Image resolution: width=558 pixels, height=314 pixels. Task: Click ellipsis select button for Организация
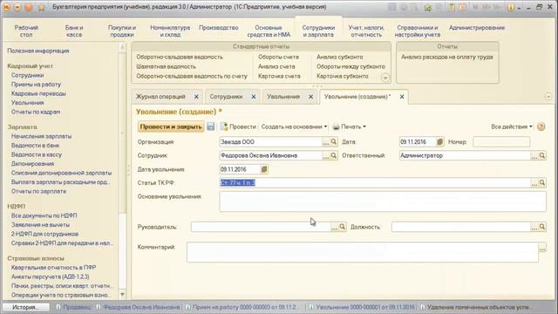(325, 141)
